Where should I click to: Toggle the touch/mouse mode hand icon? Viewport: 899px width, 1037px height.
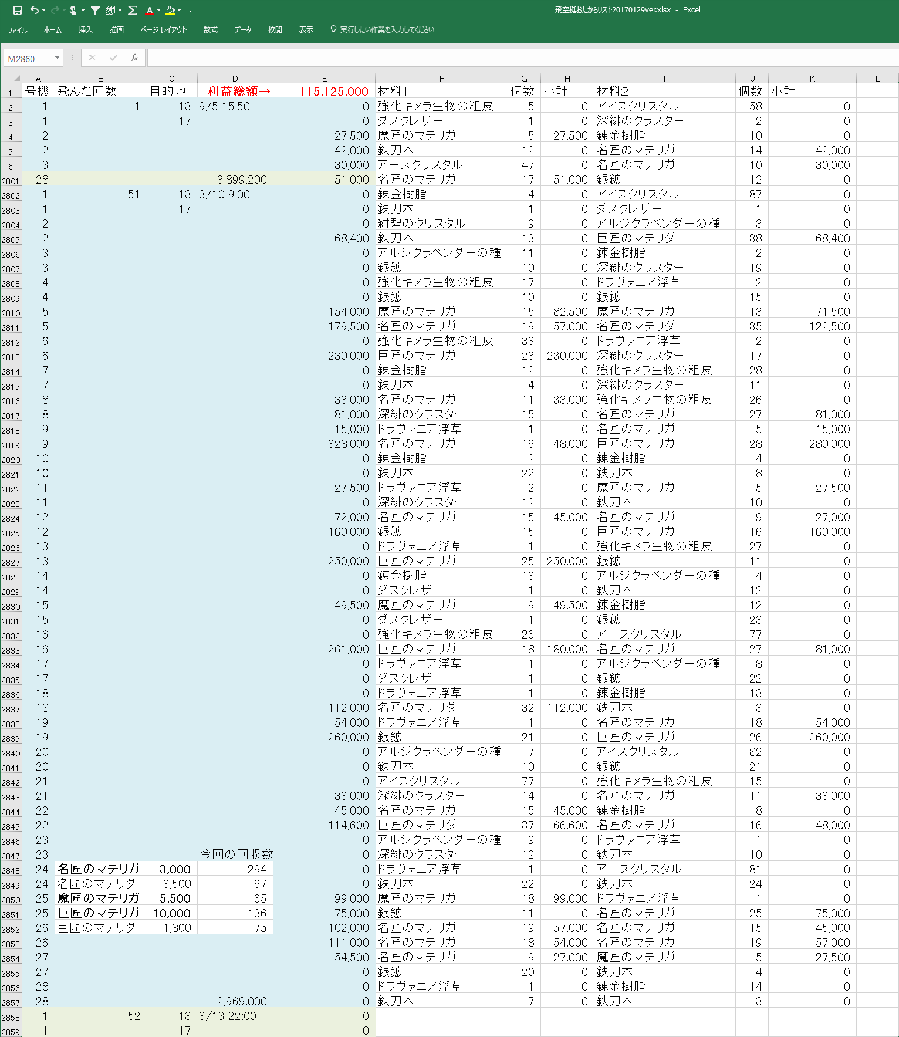[x=73, y=11]
